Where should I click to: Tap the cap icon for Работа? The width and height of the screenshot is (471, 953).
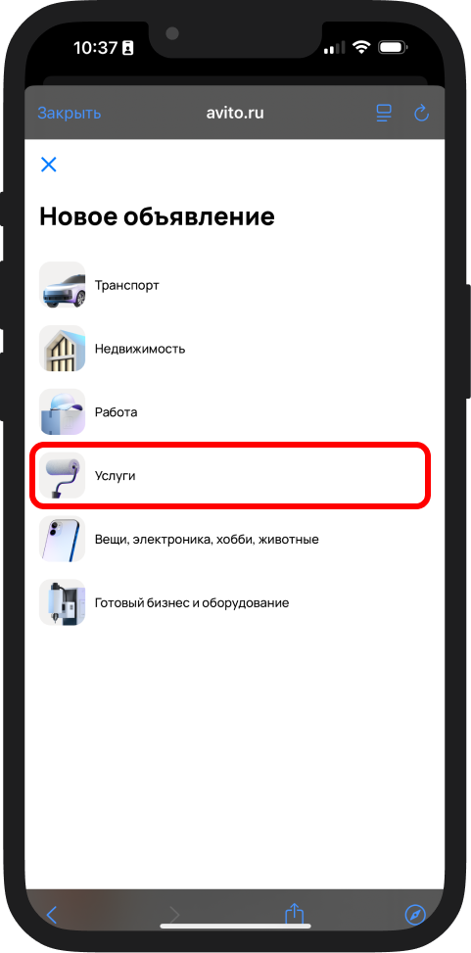[x=63, y=412]
